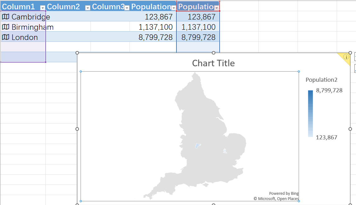Screen dimensions: 356x205
Task: Open the Column2 filter dropdown
Action: pyautogui.click(x=88, y=8)
